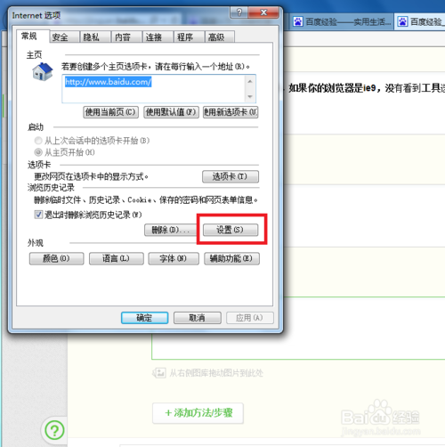Switch to the second 百度经验 browser tab
The width and height of the screenshot is (445, 447).
(x=420, y=21)
